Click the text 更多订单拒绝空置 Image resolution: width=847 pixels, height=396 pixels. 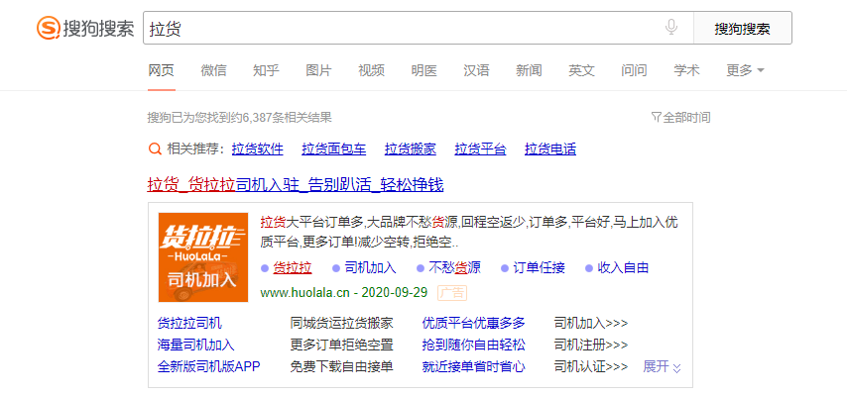(341, 346)
